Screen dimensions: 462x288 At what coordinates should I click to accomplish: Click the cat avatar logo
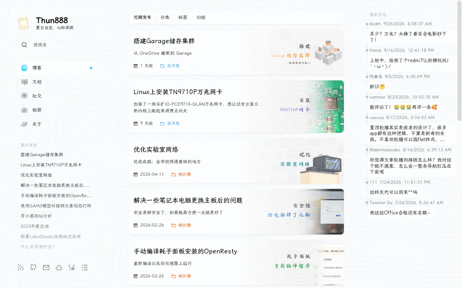[x=23, y=23]
